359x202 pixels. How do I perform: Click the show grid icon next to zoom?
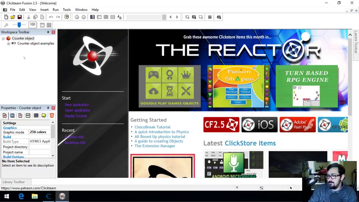point(49,25)
